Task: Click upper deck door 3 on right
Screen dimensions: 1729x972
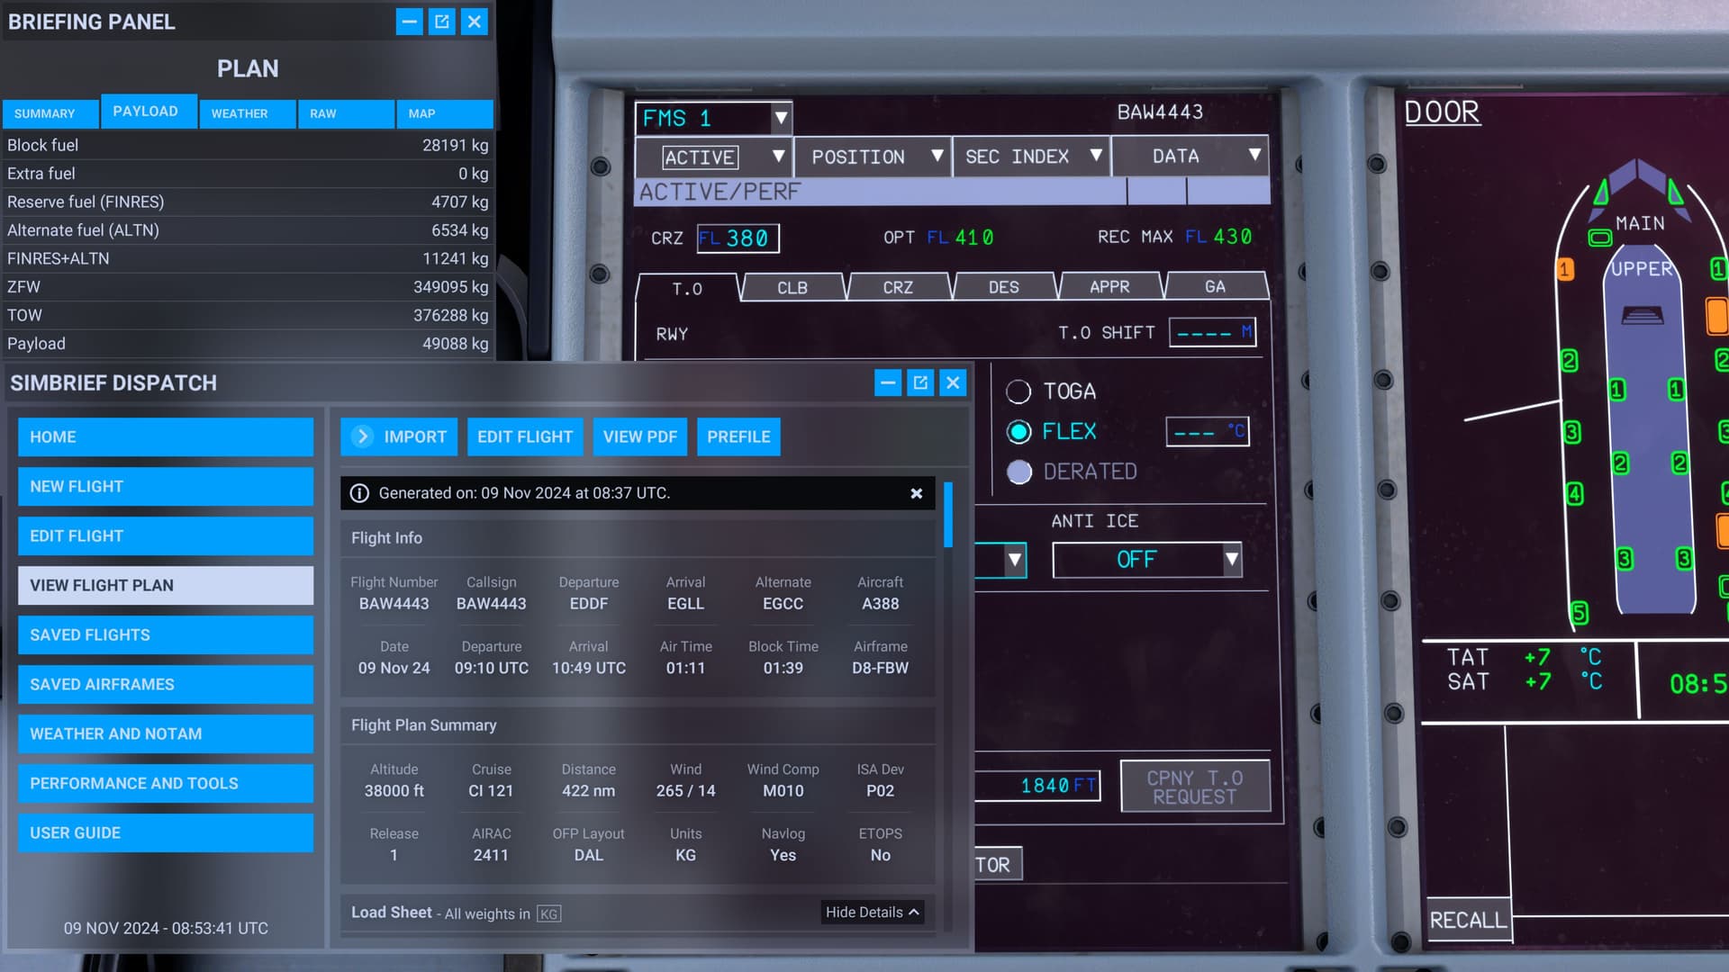Action: (x=1683, y=558)
